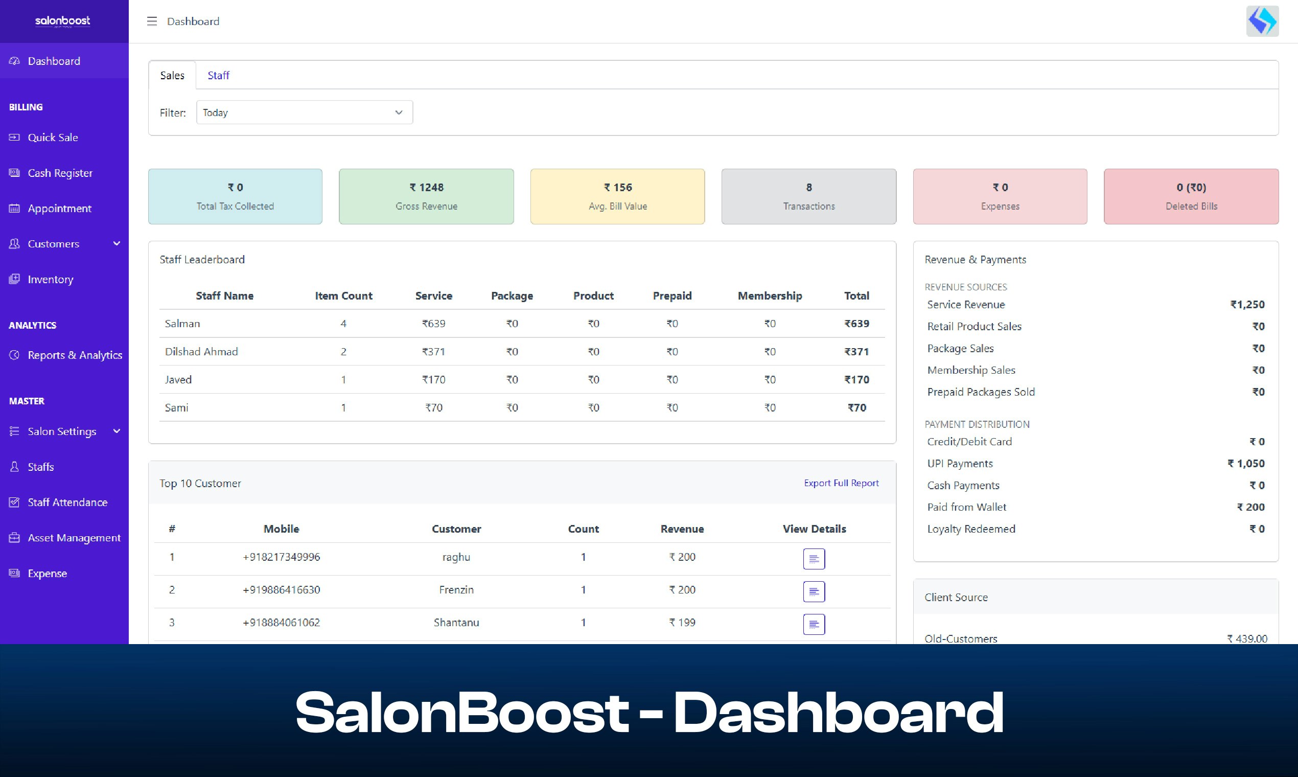Expand the Customers menu
Viewport: 1298px width, 777px height.
[116, 243]
